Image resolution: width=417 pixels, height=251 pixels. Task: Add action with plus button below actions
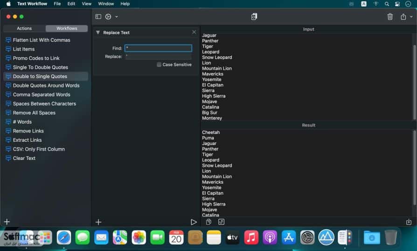98,222
